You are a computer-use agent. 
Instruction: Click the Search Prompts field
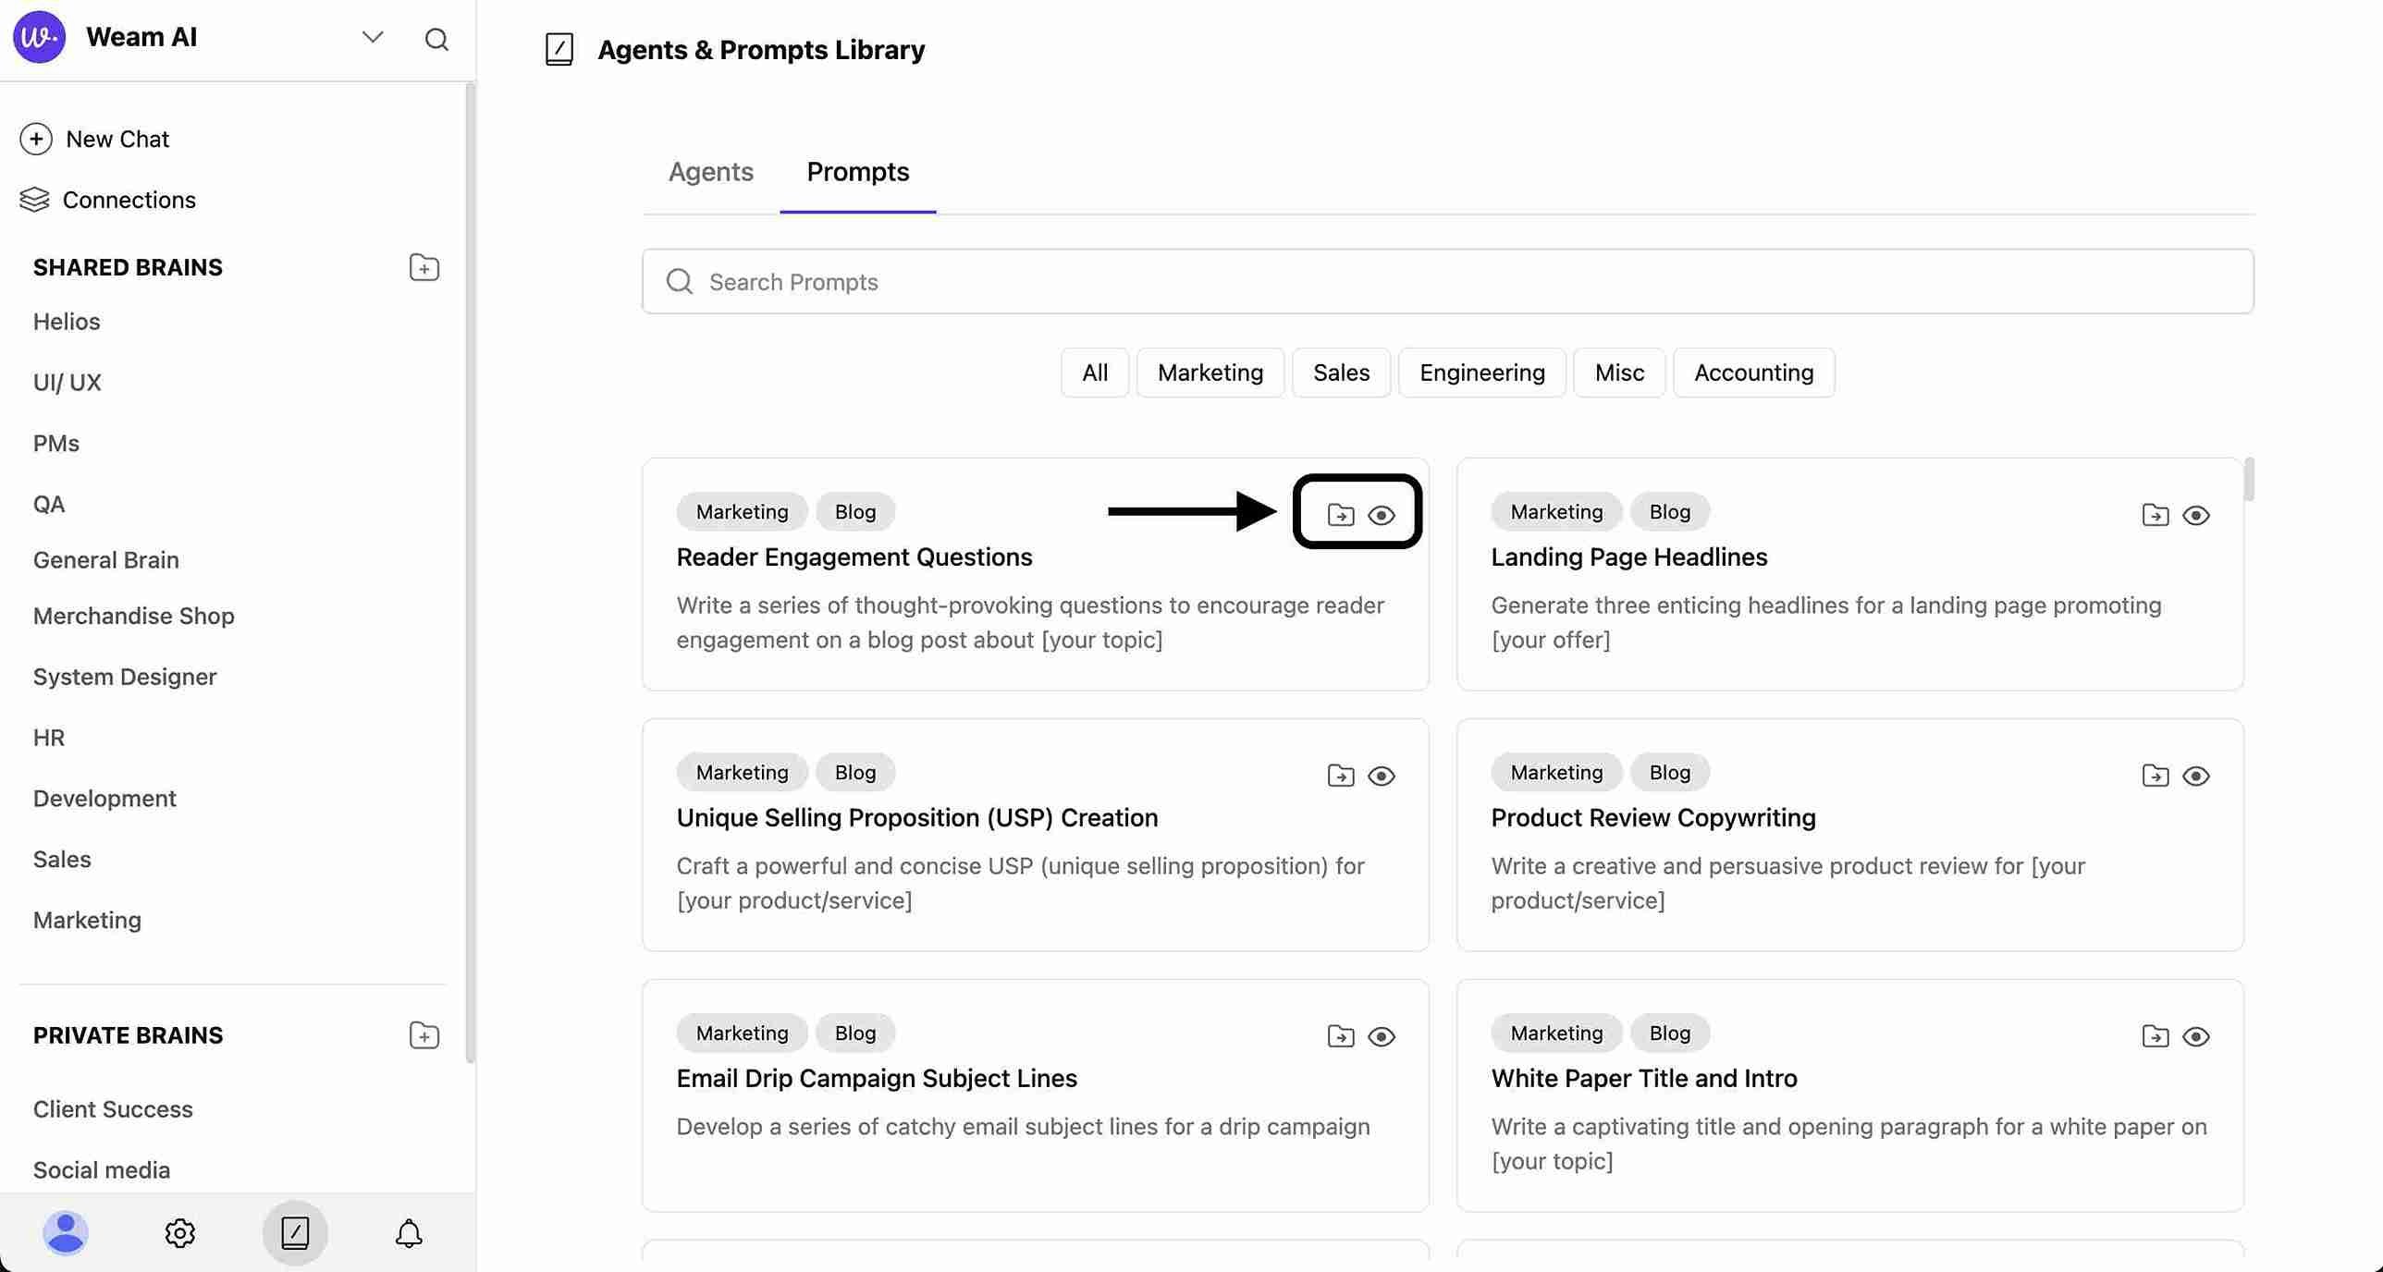1447,281
